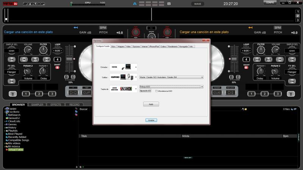The height and width of the screenshot is (170, 303).
Task: Click left deck VOLUME knob
Action: coord(28,50)
